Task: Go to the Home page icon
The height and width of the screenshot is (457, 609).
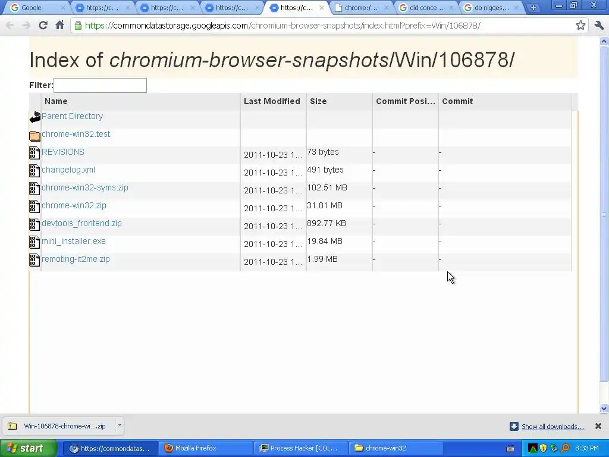Action: pyautogui.click(x=59, y=26)
